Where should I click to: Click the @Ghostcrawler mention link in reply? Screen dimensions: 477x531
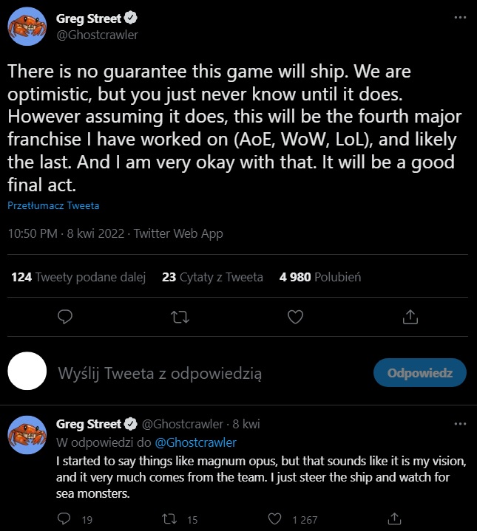(x=195, y=442)
